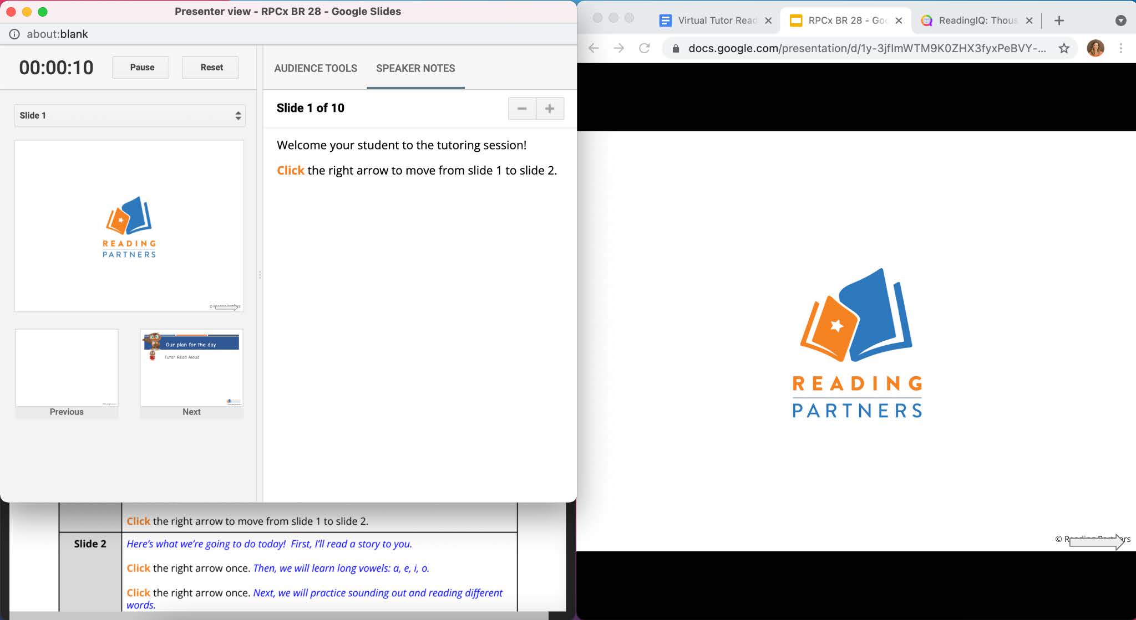Click the "Slide 2" row in the background document
The width and height of the screenshot is (1136, 620).
click(288, 572)
